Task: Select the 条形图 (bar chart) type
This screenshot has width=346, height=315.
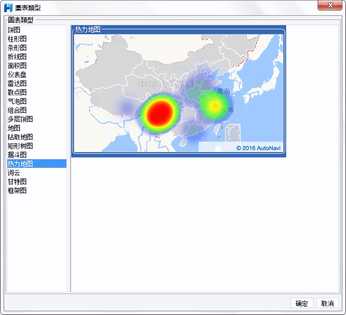Action: tap(17, 48)
